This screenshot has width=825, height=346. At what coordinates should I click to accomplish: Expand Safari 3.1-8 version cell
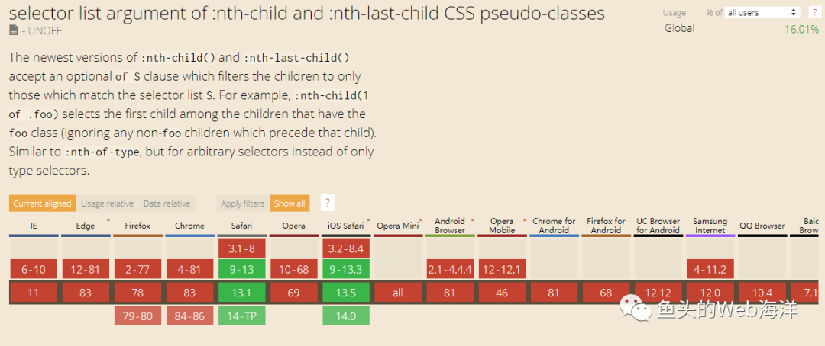coord(241,248)
